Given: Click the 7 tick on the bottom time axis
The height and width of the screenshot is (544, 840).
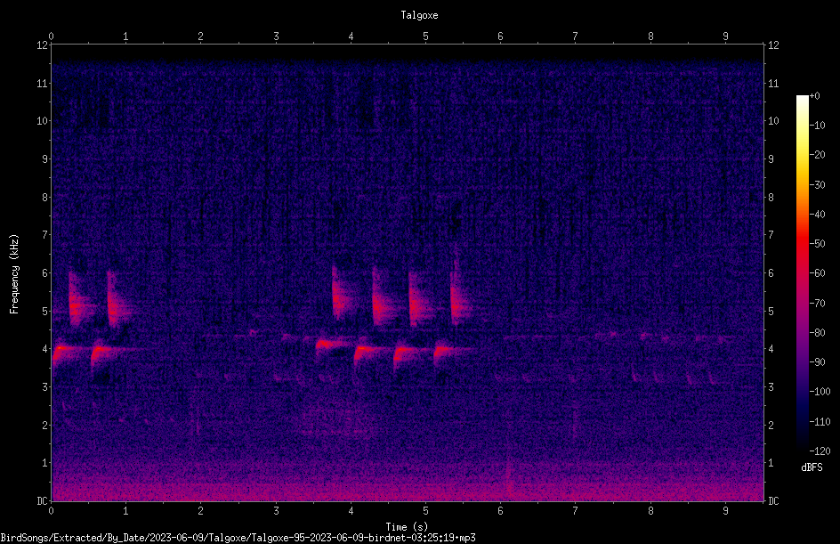Looking at the screenshot, I should point(576,511).
